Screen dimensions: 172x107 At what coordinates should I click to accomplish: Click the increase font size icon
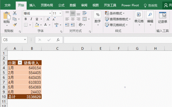[x=48, y=19]
